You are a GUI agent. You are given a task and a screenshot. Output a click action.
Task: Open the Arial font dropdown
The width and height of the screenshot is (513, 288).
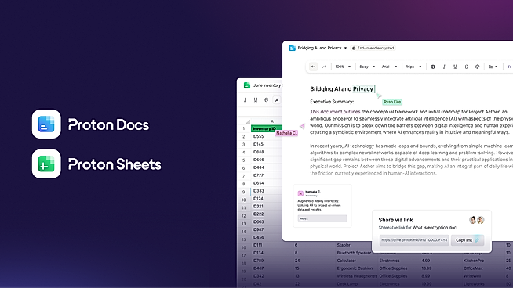point(389,67)
